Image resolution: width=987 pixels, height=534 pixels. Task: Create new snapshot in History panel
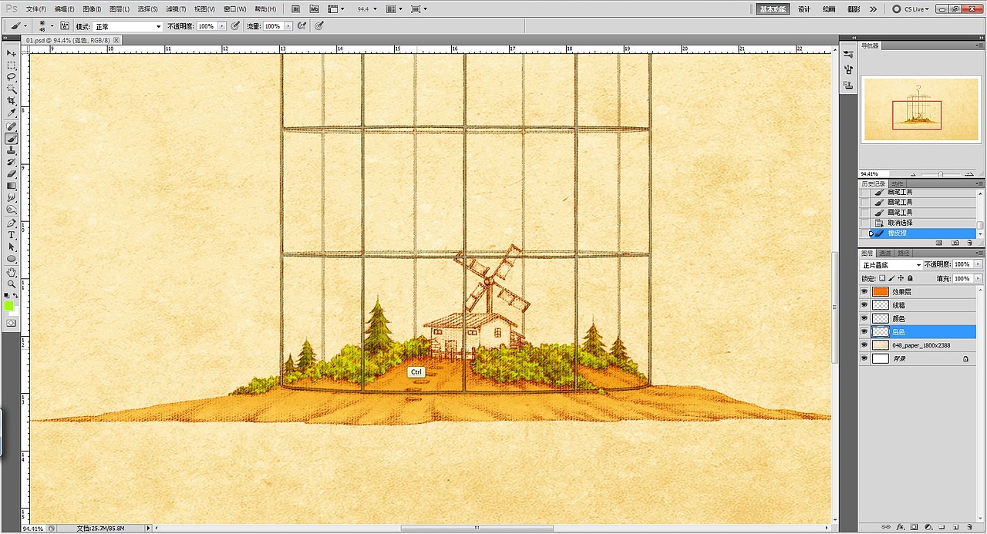(x=955, y=243)
